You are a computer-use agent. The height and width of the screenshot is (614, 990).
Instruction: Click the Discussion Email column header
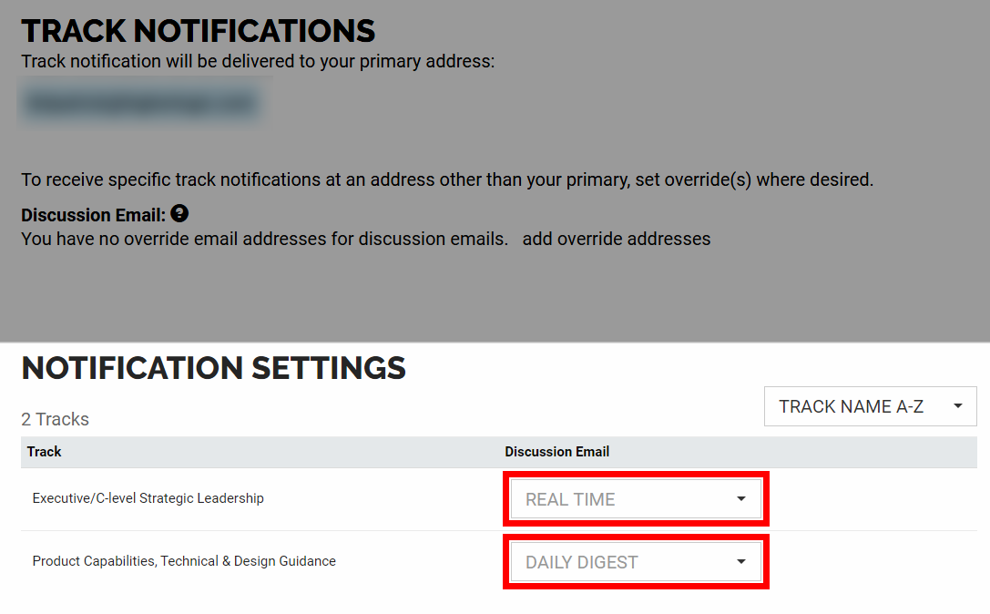(556, 452)
